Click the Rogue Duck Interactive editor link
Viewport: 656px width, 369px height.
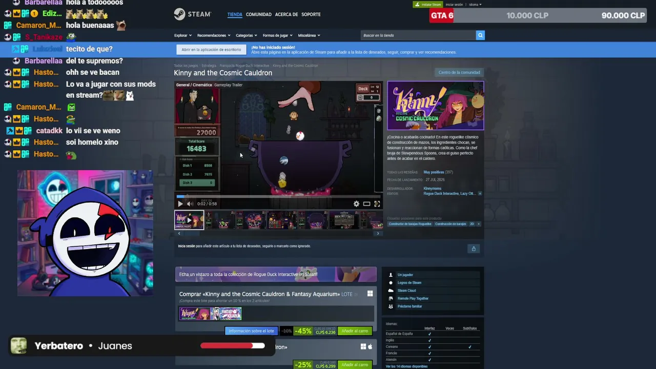[441, 194]
